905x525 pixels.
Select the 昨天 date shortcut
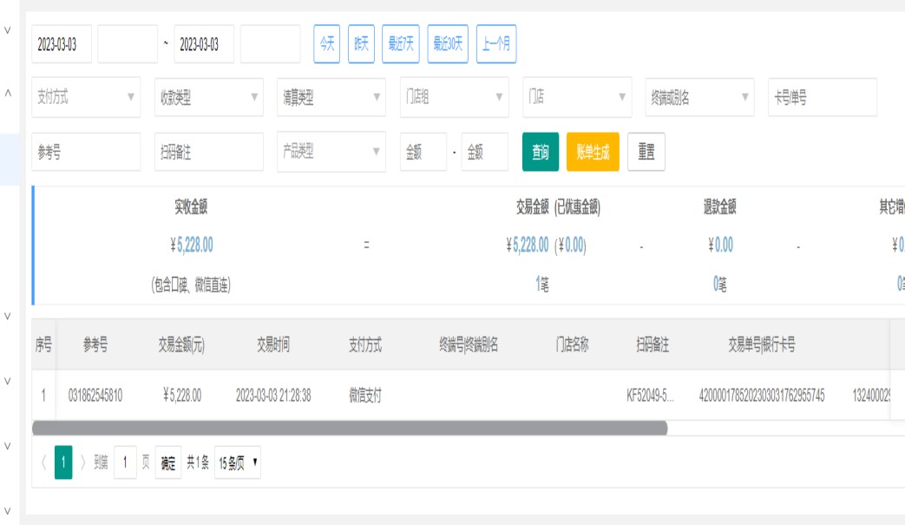point(361,45)
